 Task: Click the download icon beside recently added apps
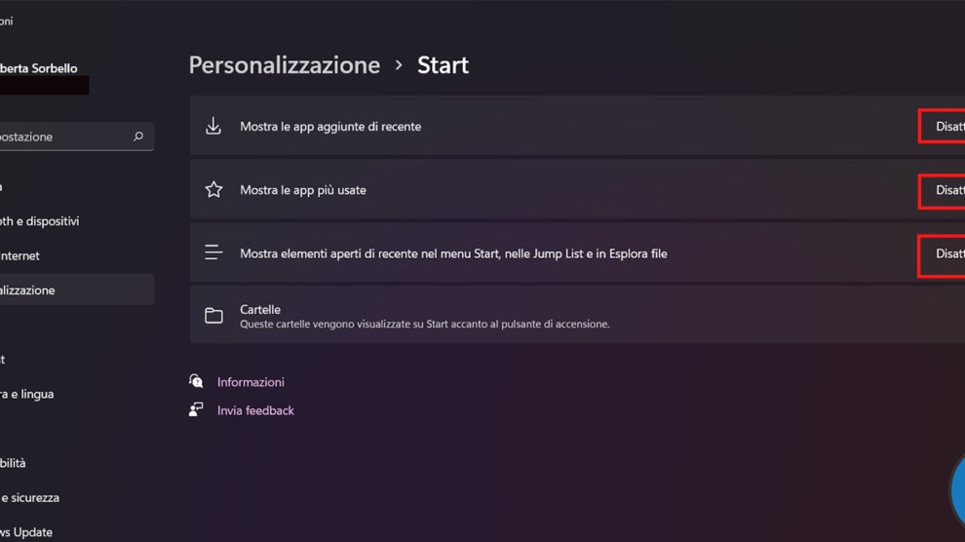pyautogui.click(x=213, y=127)
